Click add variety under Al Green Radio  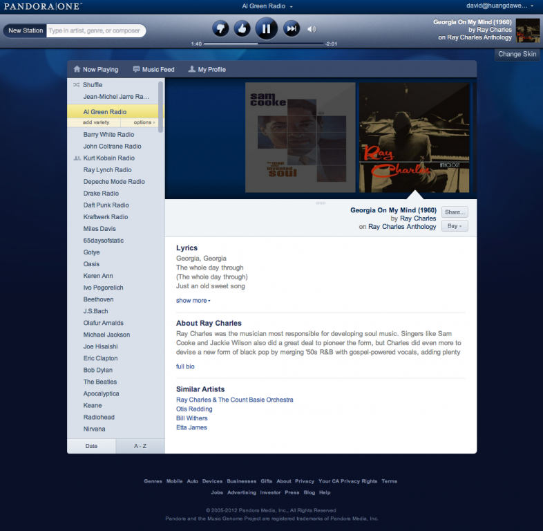96,122
